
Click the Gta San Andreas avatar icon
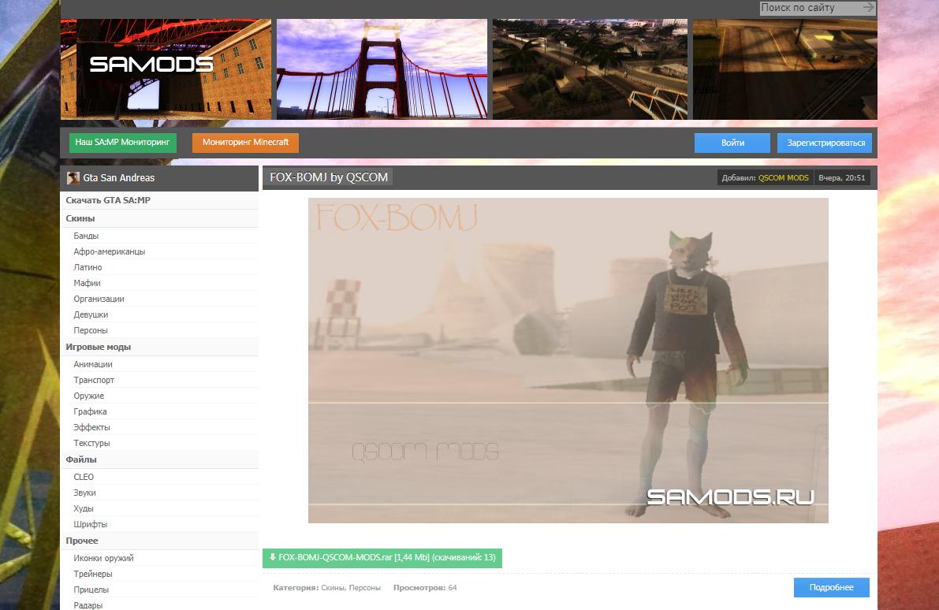point(73,178)
